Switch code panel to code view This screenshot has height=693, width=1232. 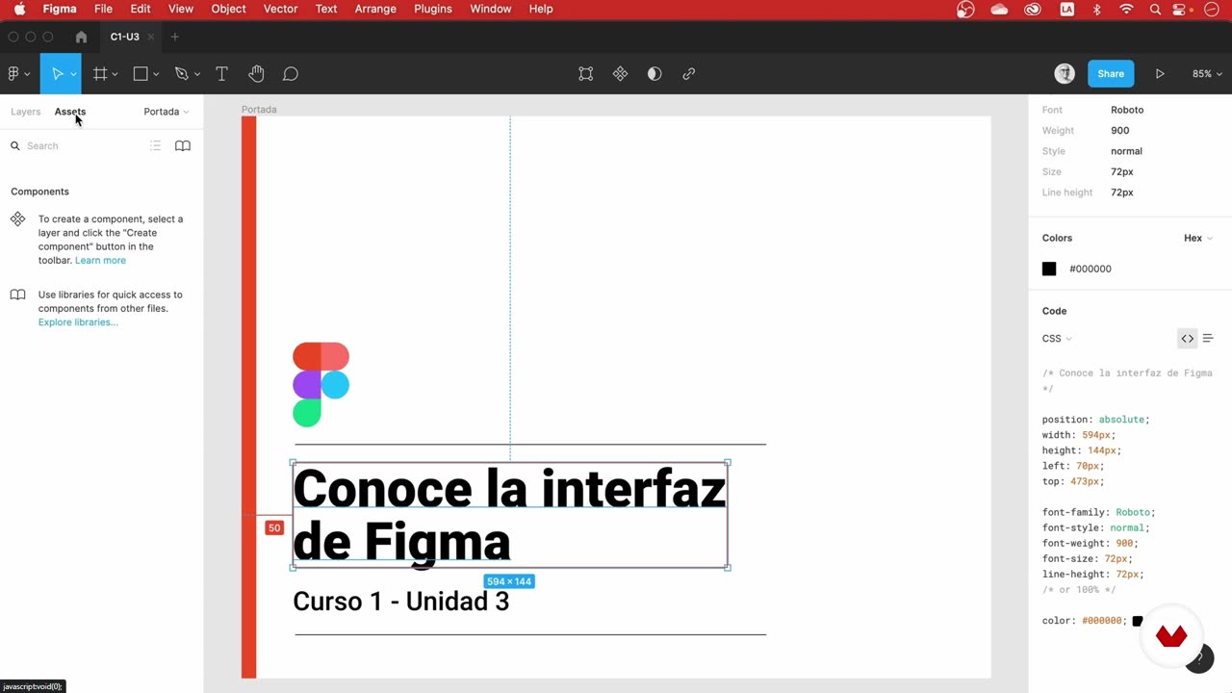[1187, 338]
